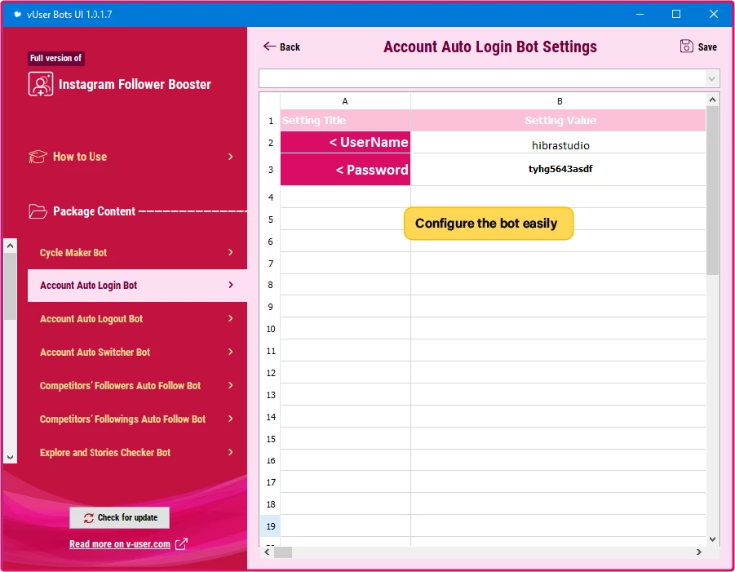Select the tyhg5643asdf password cell
The height and width of the screenshot is (572, 735).
pos(558,169)
